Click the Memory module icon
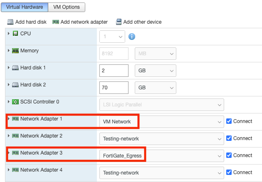The image size is (262, 182). click(x=15, y=51)
